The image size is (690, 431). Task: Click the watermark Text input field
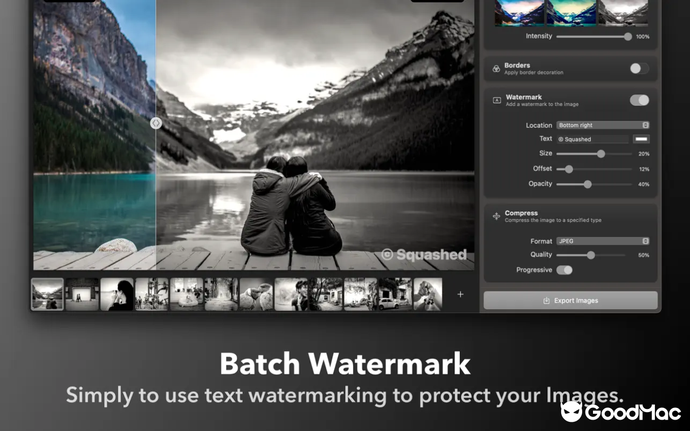(x=592, y=139)
